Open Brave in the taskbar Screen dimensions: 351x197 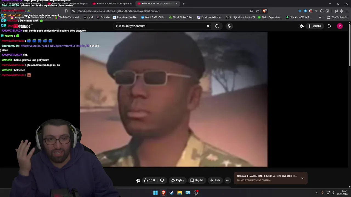[163, 193]
